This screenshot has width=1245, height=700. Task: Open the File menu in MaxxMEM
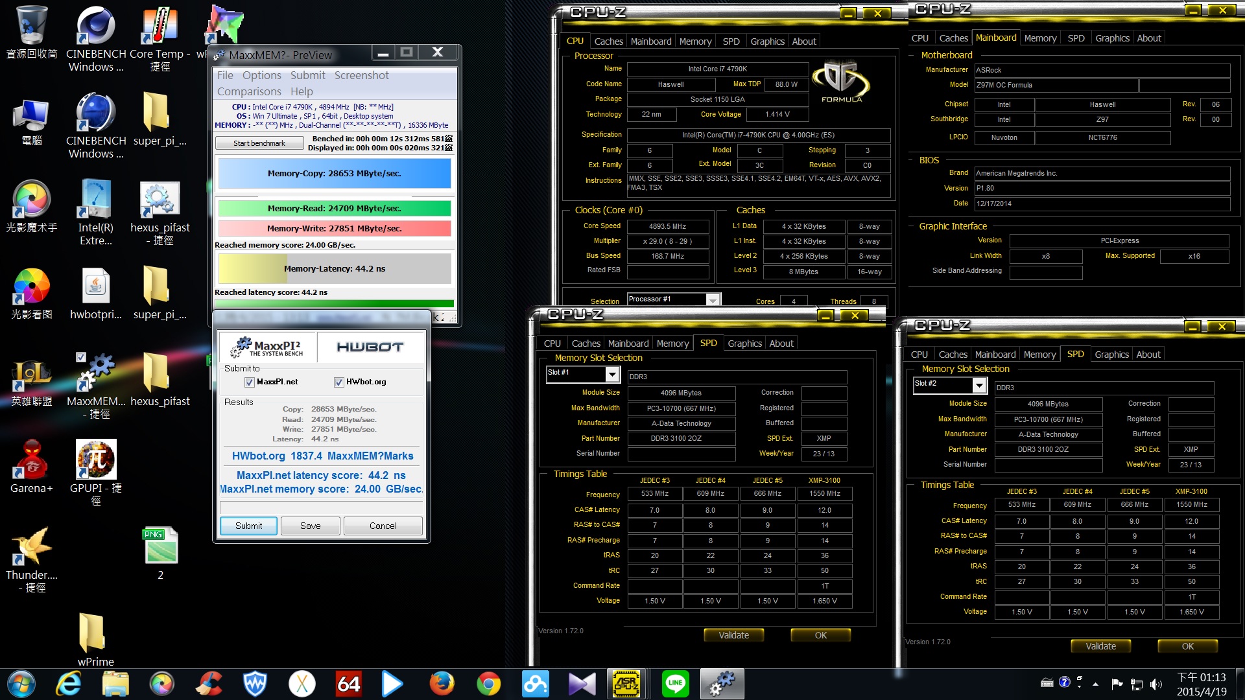tap(225, 75)
